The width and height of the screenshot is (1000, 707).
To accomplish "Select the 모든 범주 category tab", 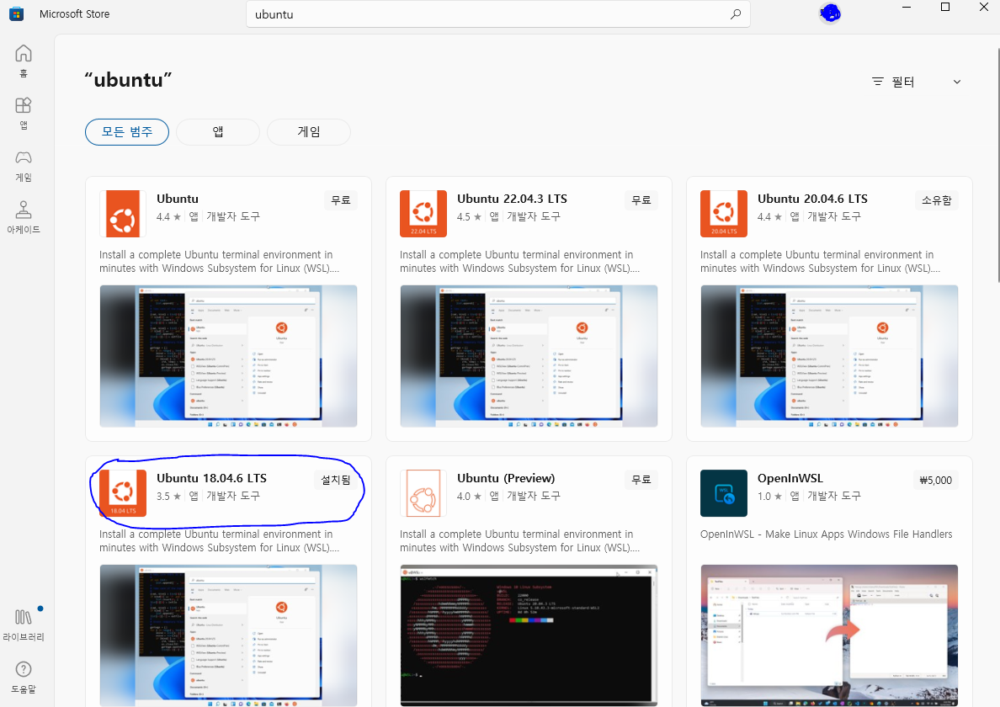I will [127, 132].
